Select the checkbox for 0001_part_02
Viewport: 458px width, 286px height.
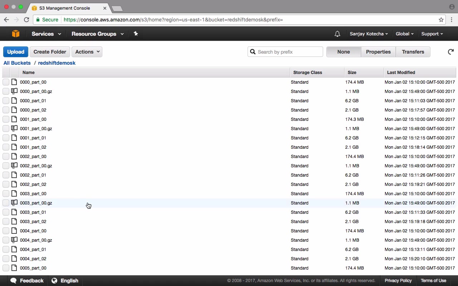[x=6, y=147]
